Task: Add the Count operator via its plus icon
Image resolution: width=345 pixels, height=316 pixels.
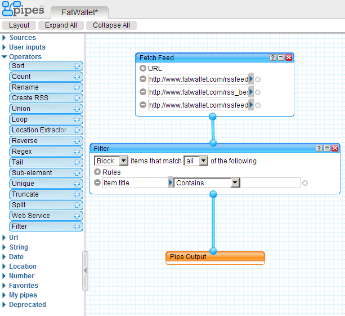Action: point(77,77)
